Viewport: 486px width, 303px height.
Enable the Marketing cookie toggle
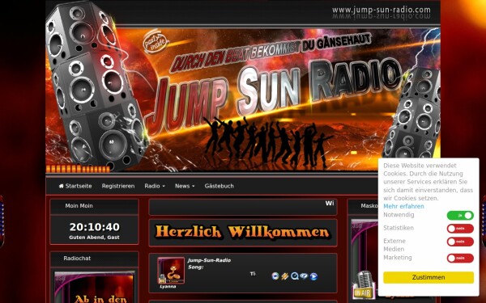tap(460, 258)
